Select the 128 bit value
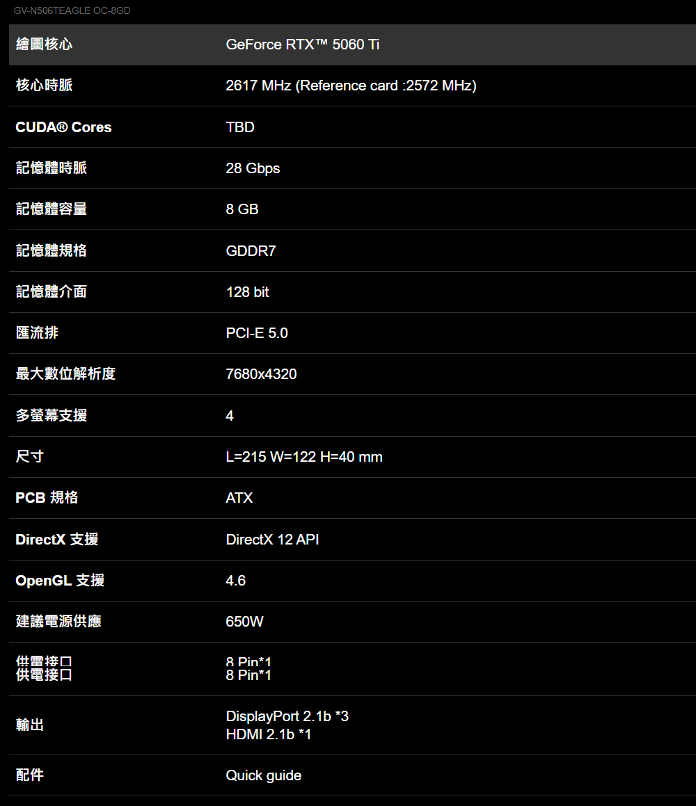Screen dimensions: 696x806 pos(248,292)
